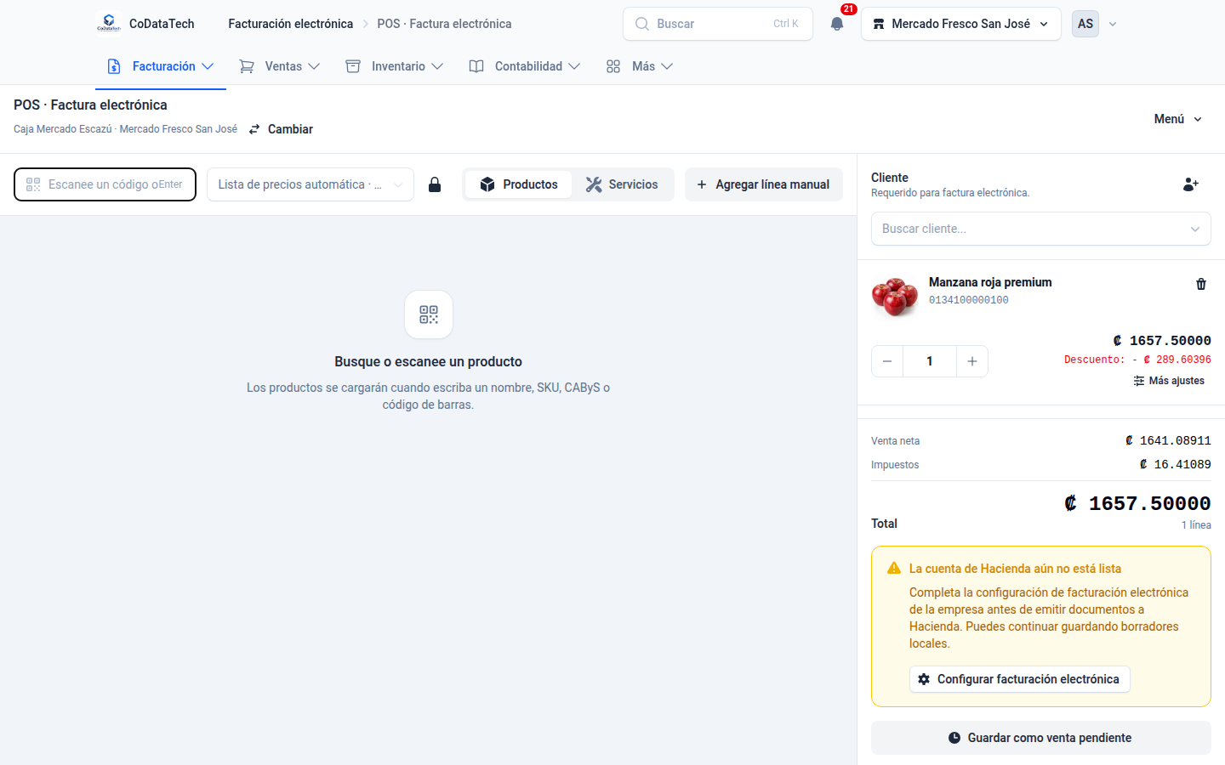The width and height of the screenshot is (1225, 765).
Task: Open the Facturación menu
Action: 161,66
